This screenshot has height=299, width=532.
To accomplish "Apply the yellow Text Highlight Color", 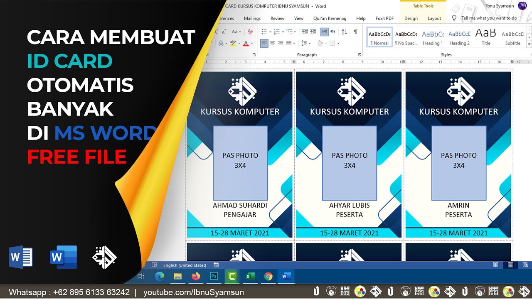I will coord(233,43).
